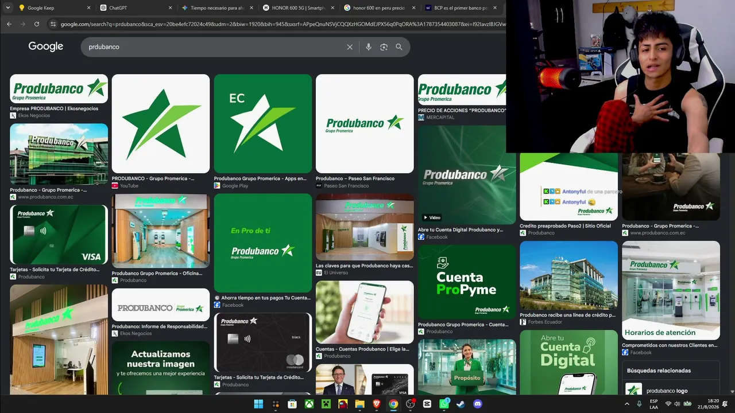Open Microsoft Store from the taskbar

(x=292, y=404)
